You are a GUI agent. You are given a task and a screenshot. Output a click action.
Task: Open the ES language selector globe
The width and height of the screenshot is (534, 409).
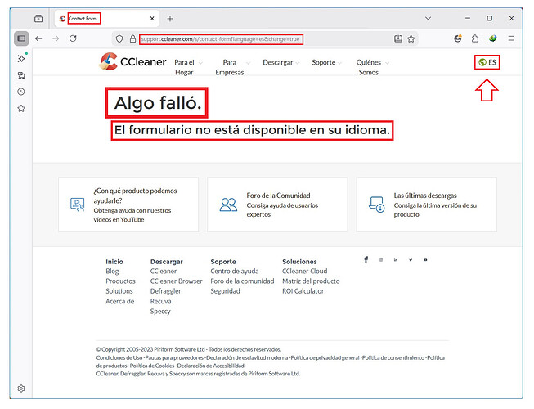(482, 62)
